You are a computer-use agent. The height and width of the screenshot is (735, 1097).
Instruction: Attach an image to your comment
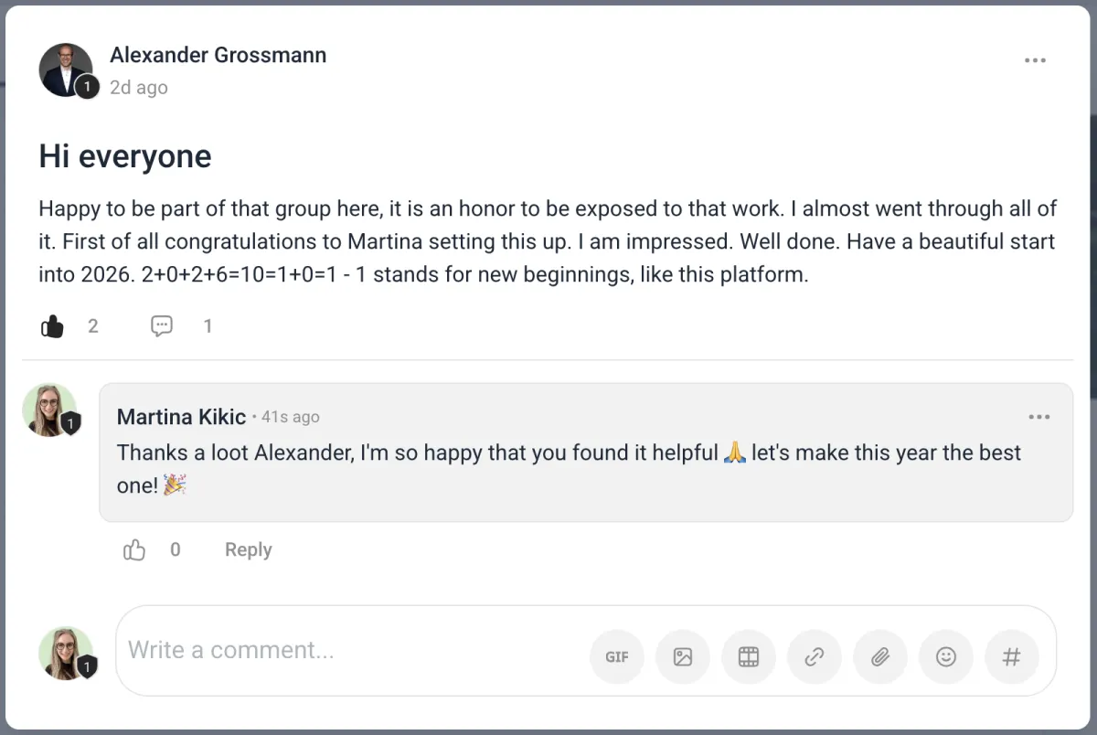coord(683,656)
